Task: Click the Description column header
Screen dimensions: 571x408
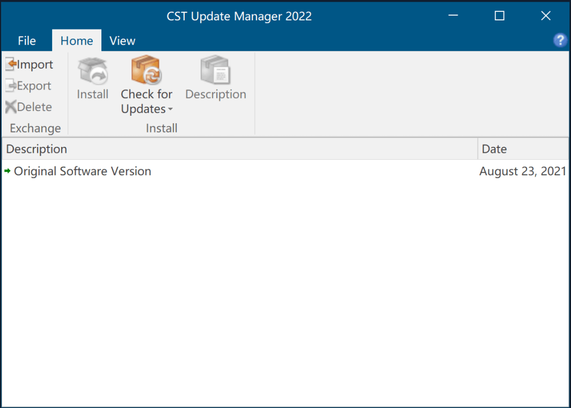Action: tap(36, 149)
